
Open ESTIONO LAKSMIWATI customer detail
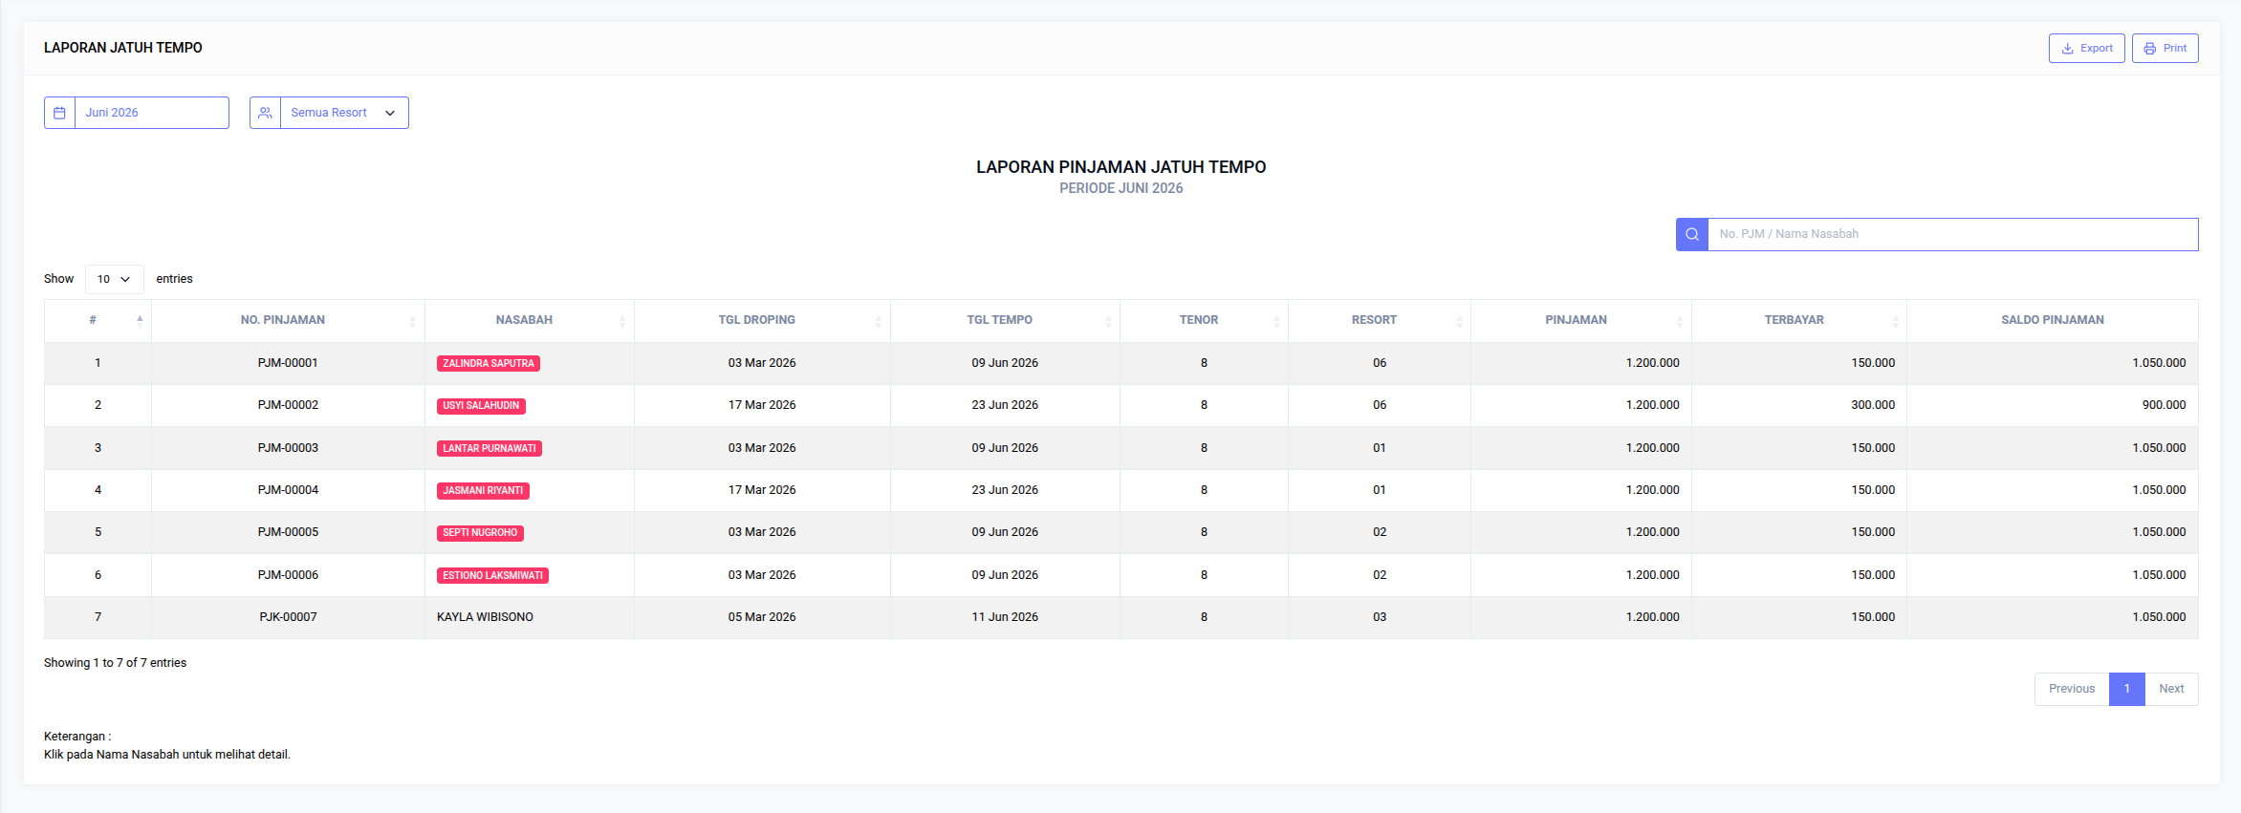tap(492, 576)
